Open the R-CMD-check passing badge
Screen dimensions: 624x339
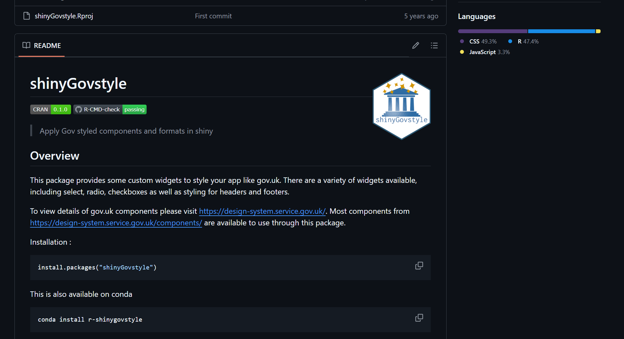pos(110,109)
